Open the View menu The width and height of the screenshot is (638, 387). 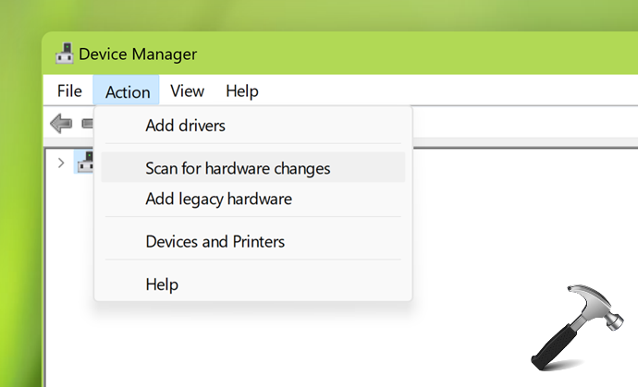187,91
